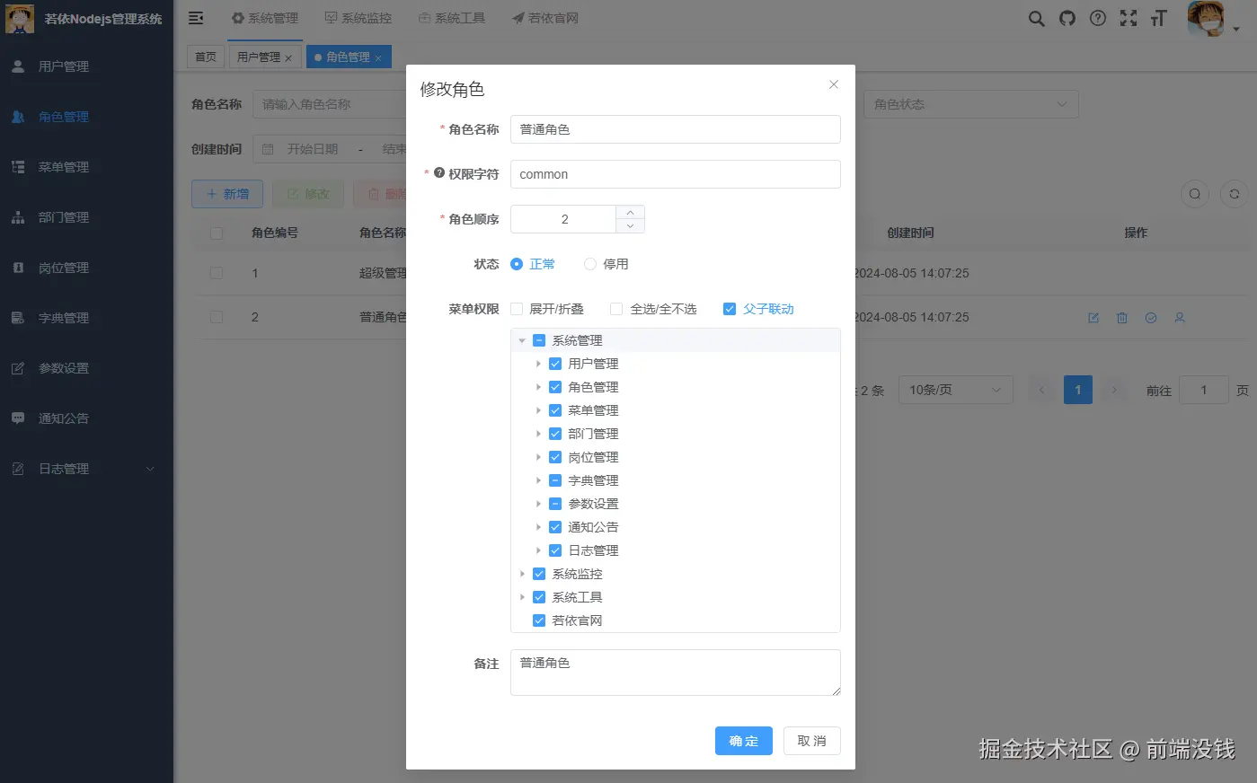
Task: Switch to the 首页 tab
Action: (206, 57)
